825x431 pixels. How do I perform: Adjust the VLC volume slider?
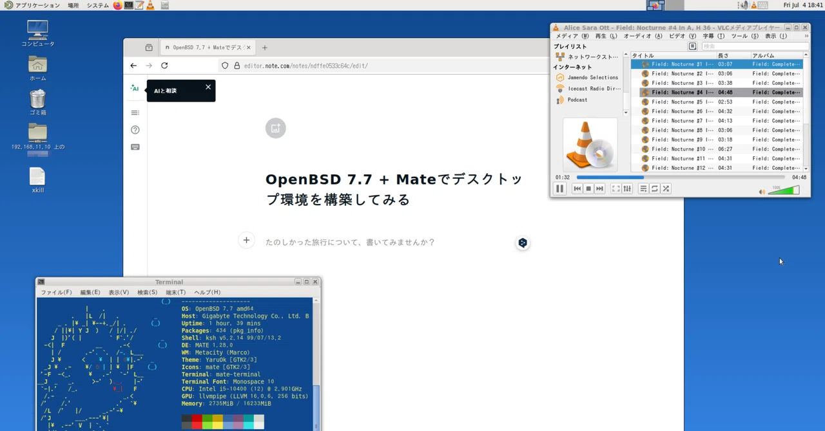click(x=784, y=190)
